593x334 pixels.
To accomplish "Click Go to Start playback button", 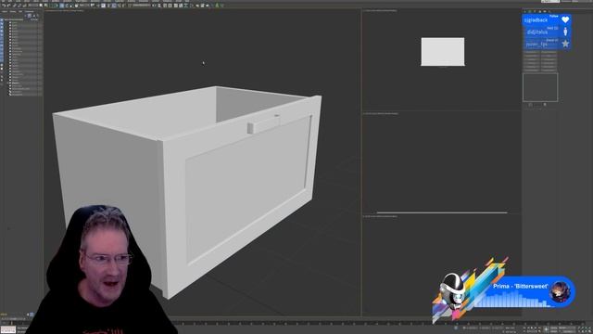I will (x=524, y=328).
